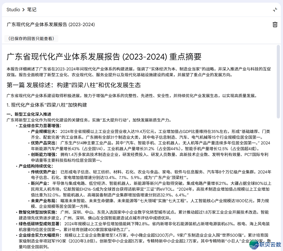Click the 已保存的回答只能查看 notice label
Screen dimensions: 283x251
tap(31, 38)
